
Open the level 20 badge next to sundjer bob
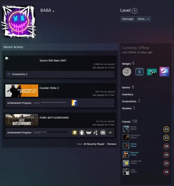click(166, 163)
